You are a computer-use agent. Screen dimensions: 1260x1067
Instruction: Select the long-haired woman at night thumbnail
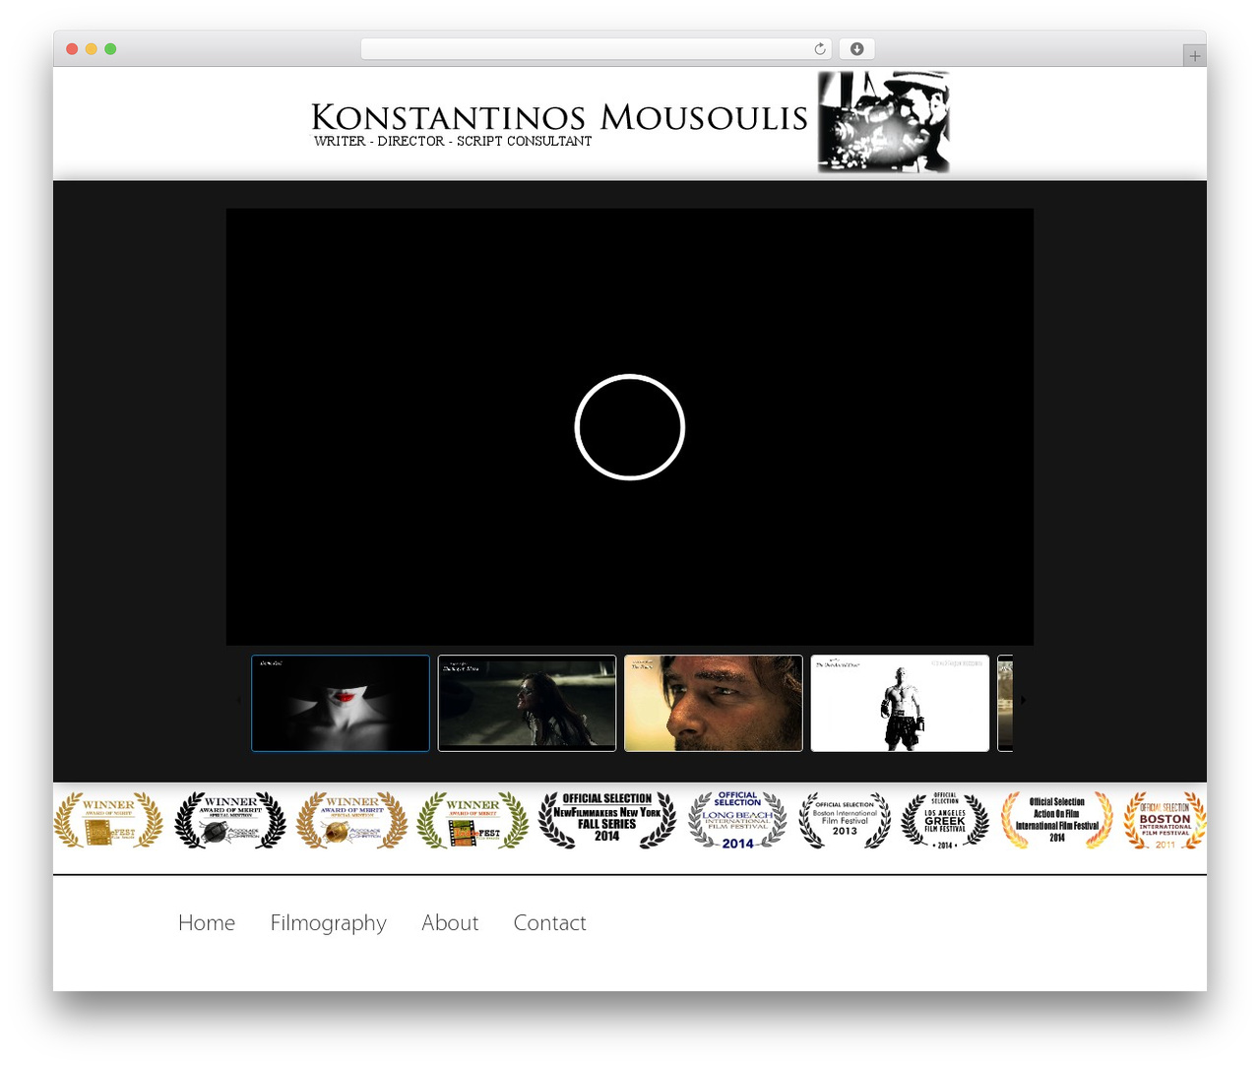click(527, 703)
